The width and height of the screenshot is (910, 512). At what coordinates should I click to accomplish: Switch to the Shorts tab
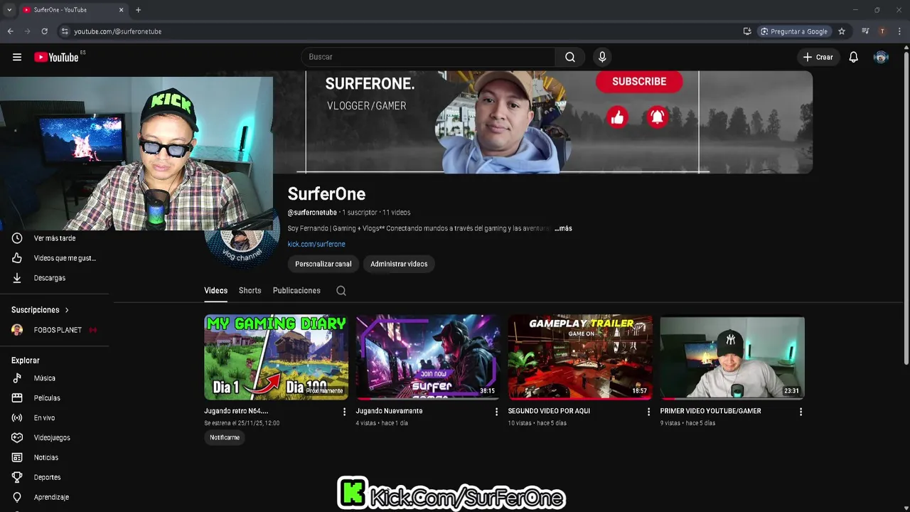(250, 291)
